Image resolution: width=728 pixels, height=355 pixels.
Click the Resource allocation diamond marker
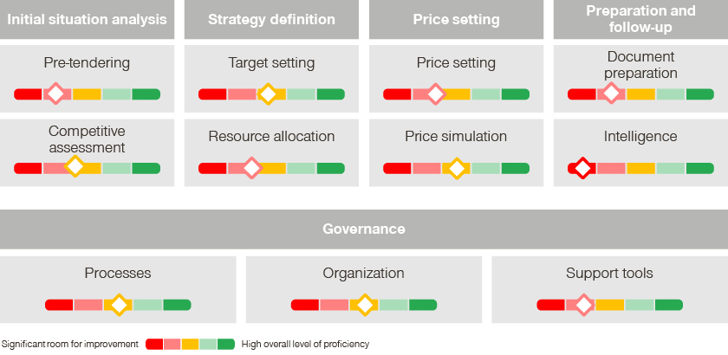pyautogui.click(x=251, y=167)
